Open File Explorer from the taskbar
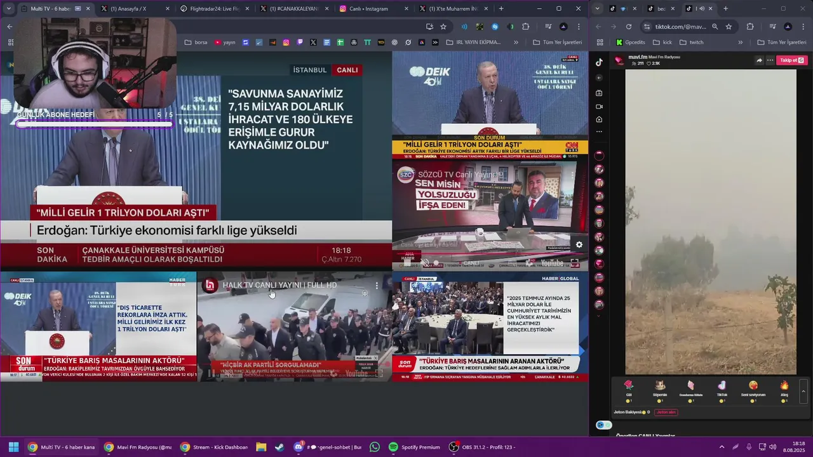The image size is (813, 457). 261,447
